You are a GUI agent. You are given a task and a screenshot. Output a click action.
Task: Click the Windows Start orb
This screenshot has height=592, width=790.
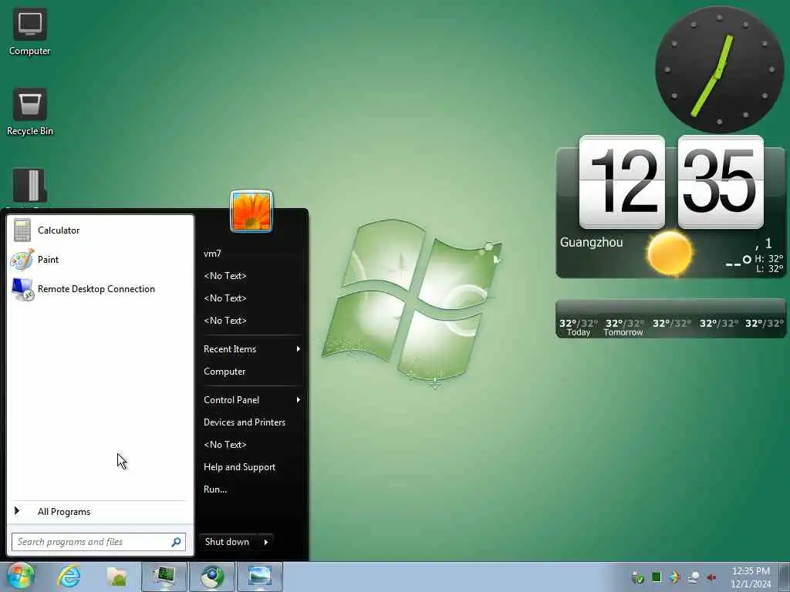click(x=19, y=577)
